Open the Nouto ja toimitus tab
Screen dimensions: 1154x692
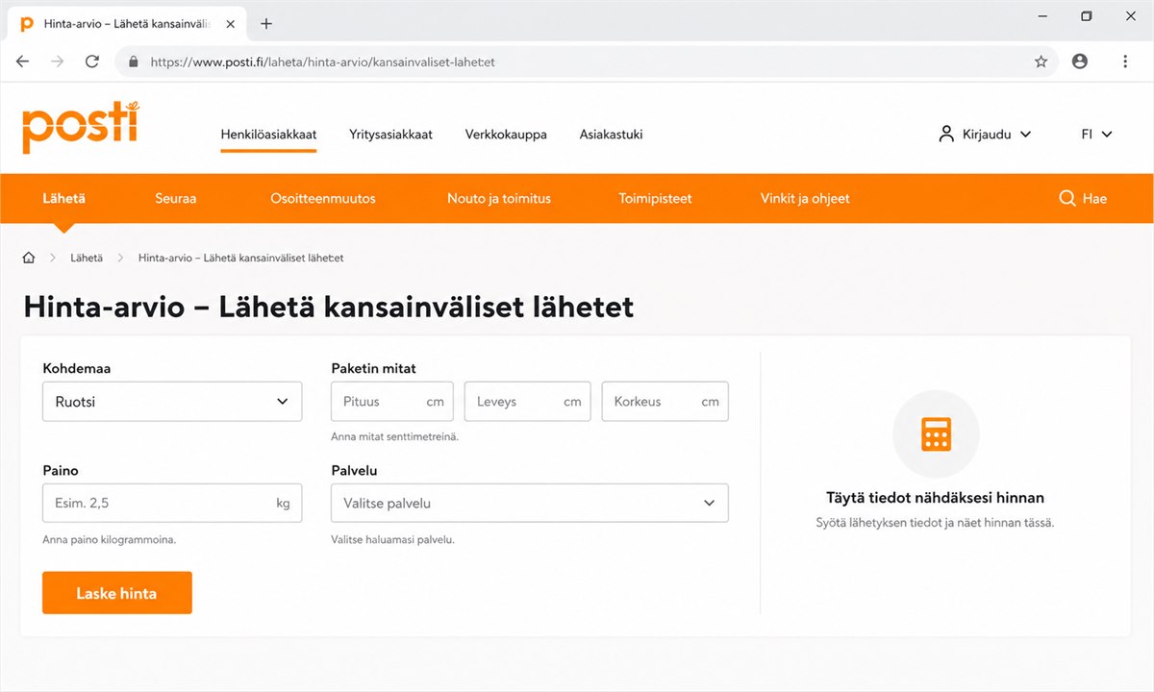coord(499,198)
